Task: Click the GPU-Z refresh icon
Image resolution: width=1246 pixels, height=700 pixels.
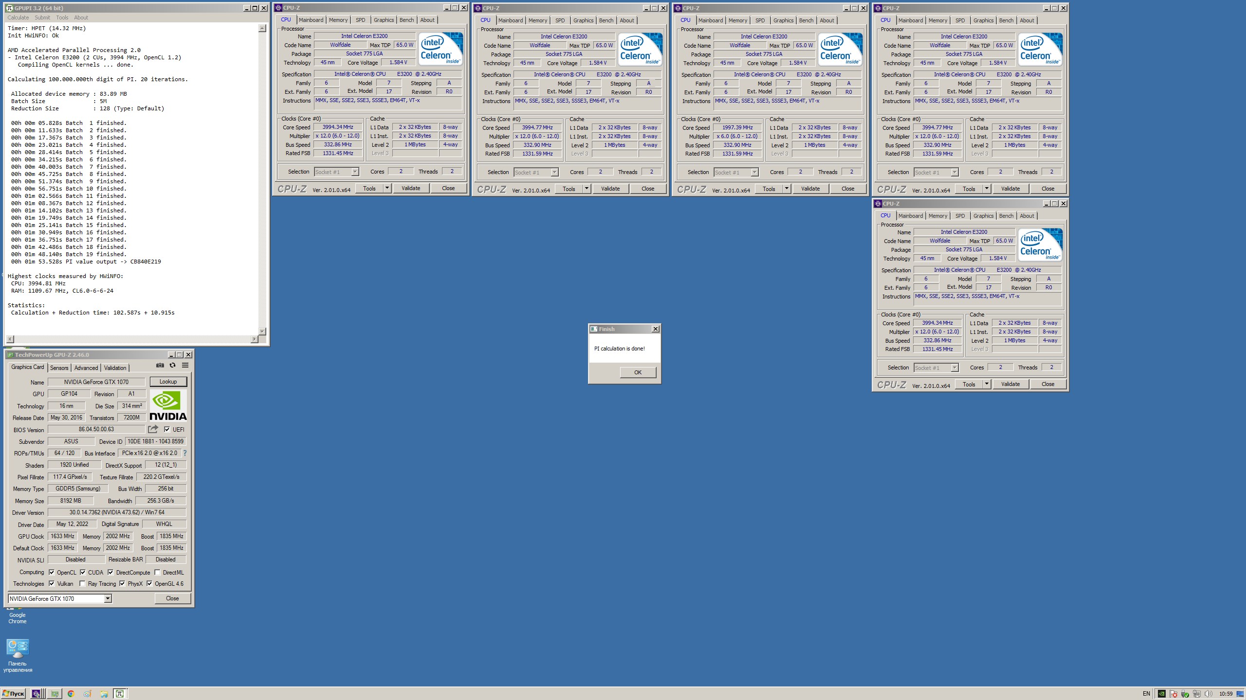Action: pyautogui.click(x=172, y=366)
